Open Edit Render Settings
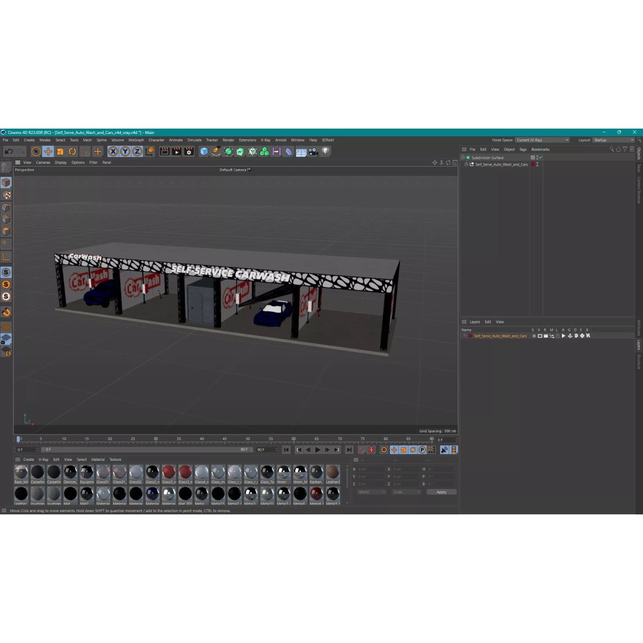The height and width of the screenshot is (643, 643). click(189, 152)
